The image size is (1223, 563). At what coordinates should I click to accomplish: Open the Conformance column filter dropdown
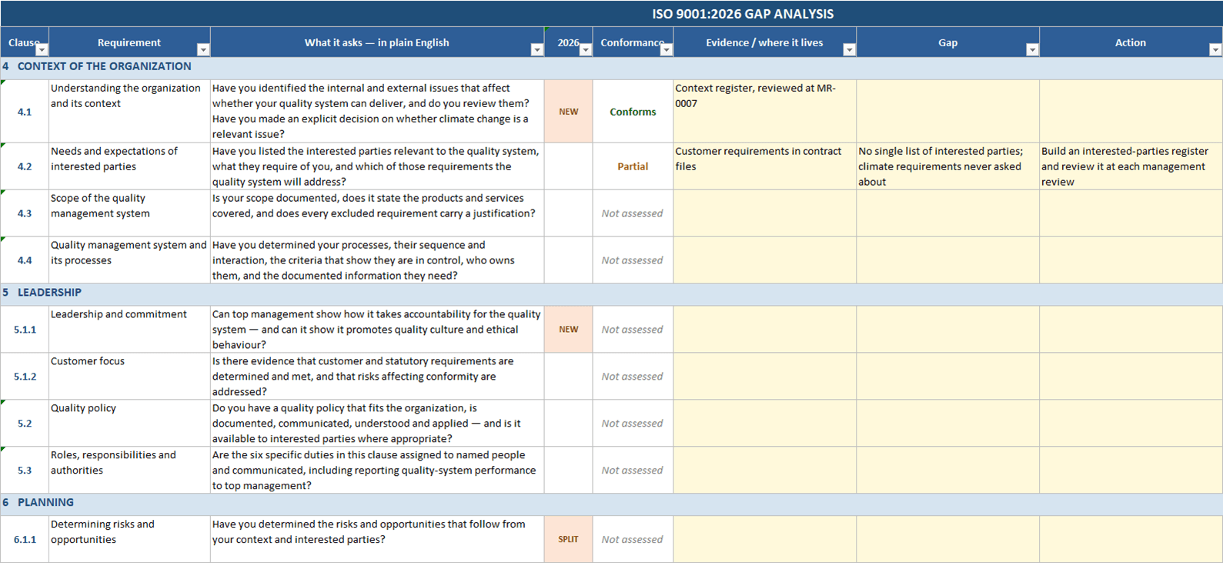tap(667, 50)
